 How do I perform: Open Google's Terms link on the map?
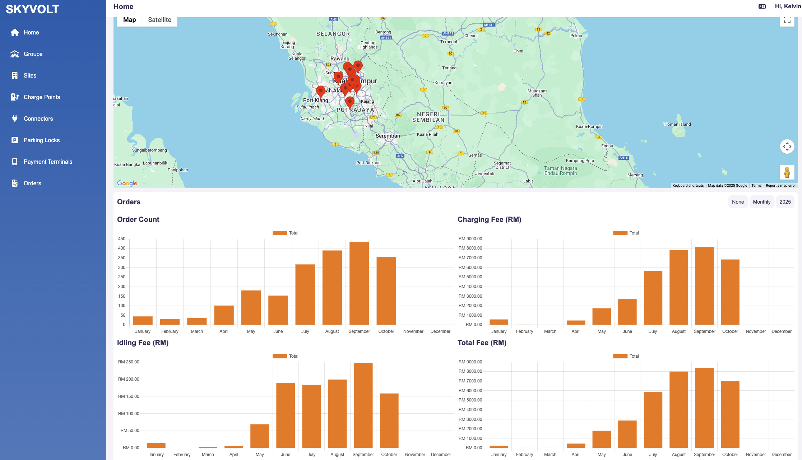pos(757,185)
